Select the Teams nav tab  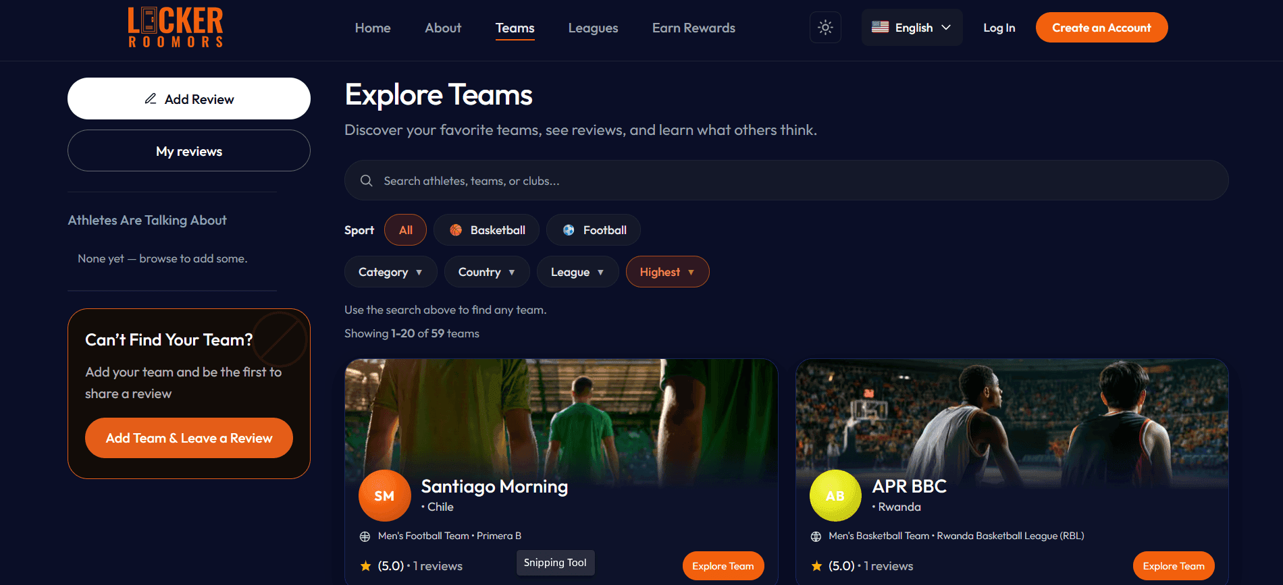click(x=515, y=28)
